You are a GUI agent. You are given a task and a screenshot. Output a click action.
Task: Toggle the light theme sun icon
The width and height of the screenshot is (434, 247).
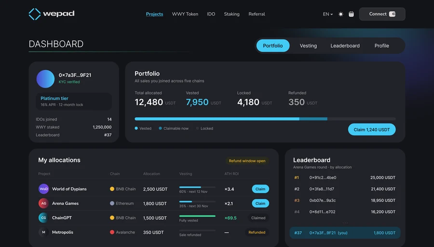[341, 14]
